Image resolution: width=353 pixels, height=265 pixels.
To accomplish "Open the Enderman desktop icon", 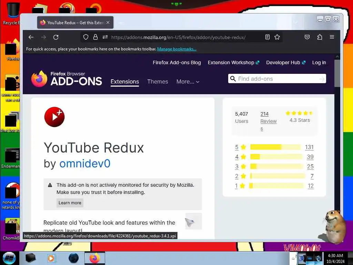I will [x=11, y=158].
